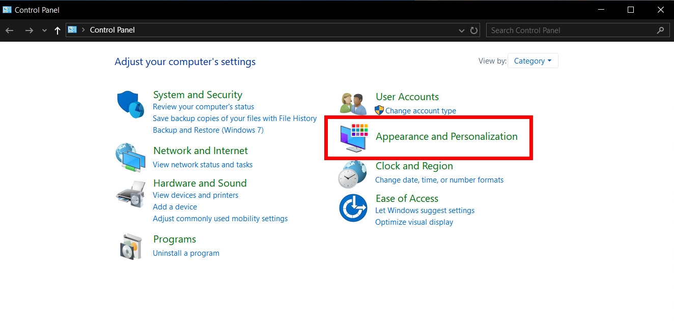Open the Clock and Region globe clock icon
The image size is (674, 331).
point(352,174)
